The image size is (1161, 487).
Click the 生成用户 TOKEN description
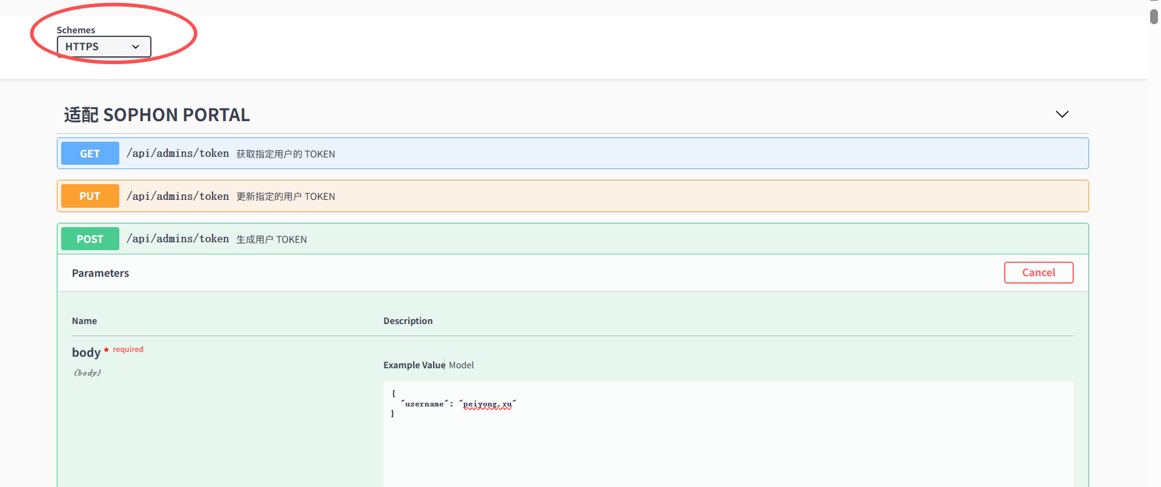click(x=271, y=239)
